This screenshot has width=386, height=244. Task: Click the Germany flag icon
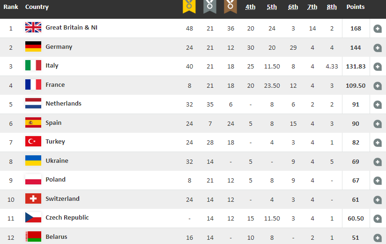[33, 47]
